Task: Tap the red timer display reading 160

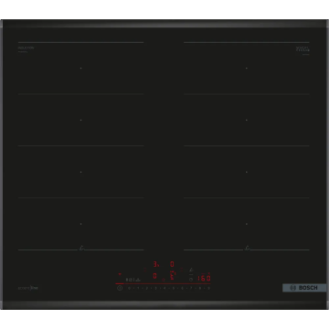Action: pyautogui.click(x=205, y=278)
